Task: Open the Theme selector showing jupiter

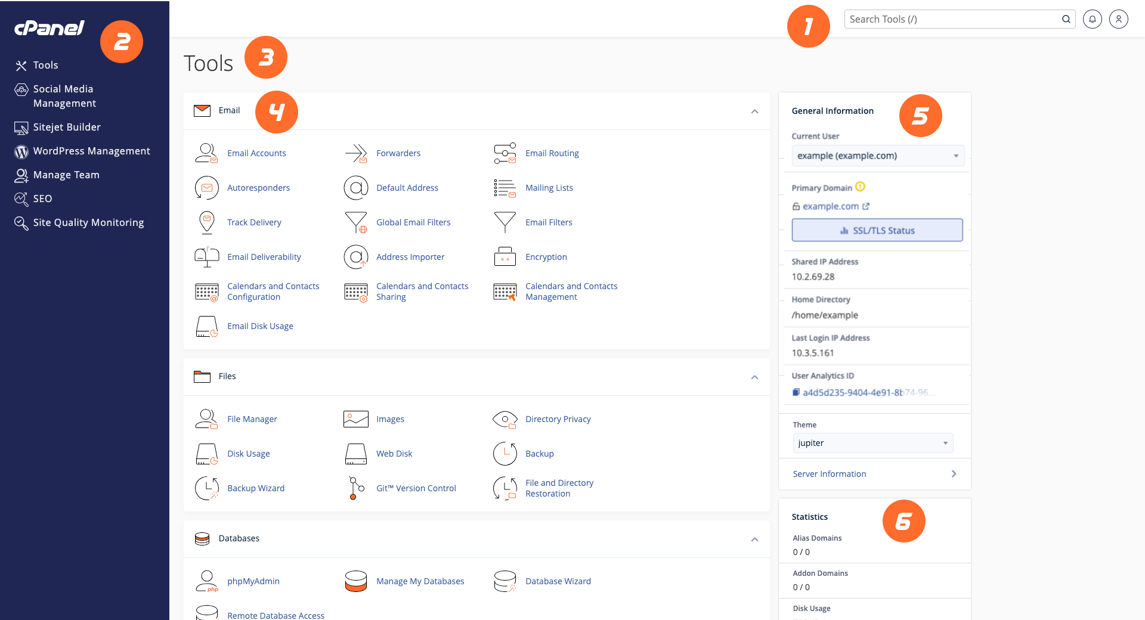Action: [x=872, y=442]
